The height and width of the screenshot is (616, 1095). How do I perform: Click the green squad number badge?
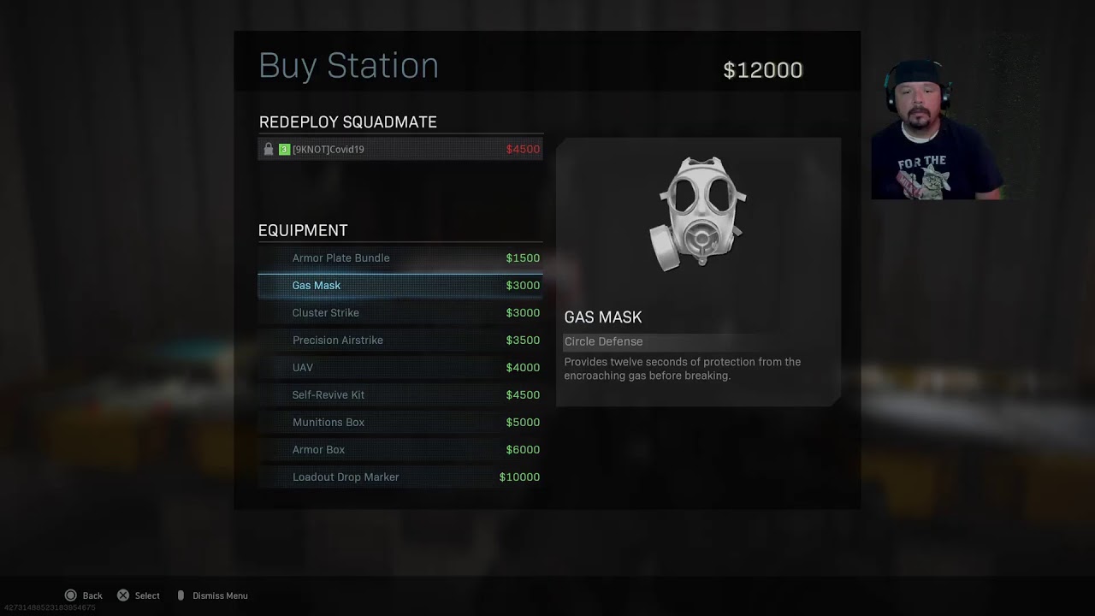(x=284, y=149)
